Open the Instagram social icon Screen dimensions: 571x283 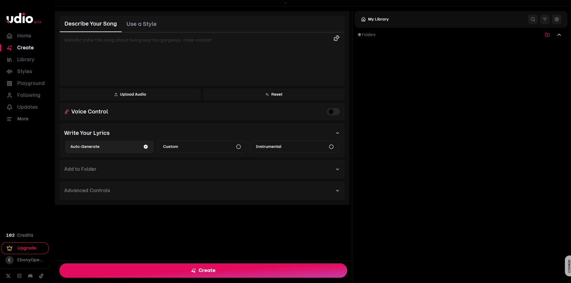click(x=19, y=276)
